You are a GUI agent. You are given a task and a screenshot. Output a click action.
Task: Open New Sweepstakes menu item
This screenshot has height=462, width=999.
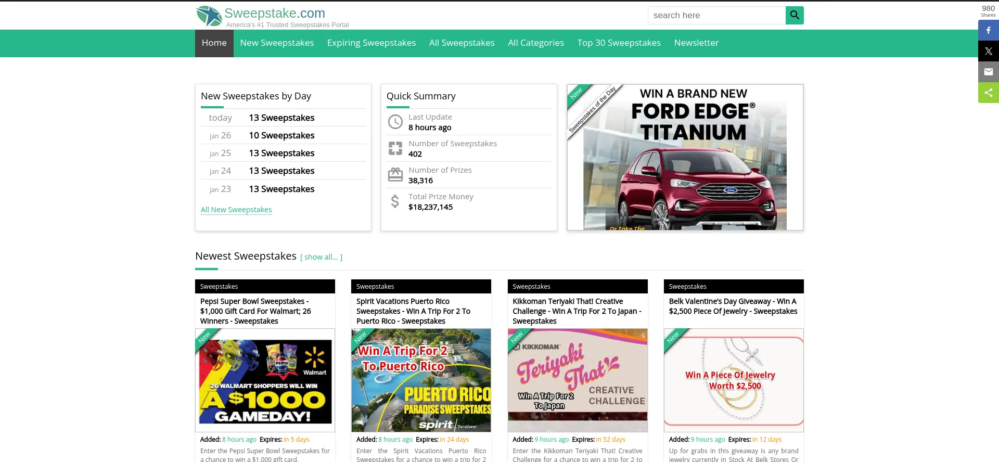pyautogui.click(x=277, y=43)
